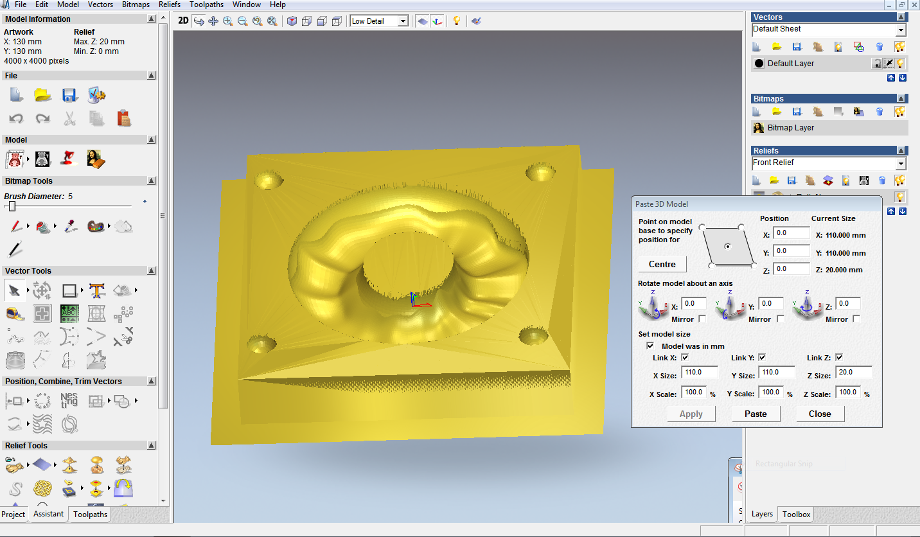Open the Reliefs menu

click(170, 4)
